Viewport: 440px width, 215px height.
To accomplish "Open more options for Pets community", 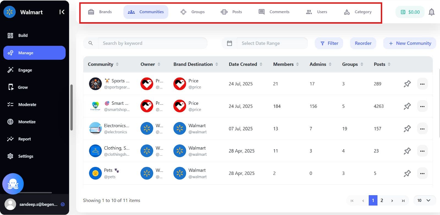I will pos(422,173).
